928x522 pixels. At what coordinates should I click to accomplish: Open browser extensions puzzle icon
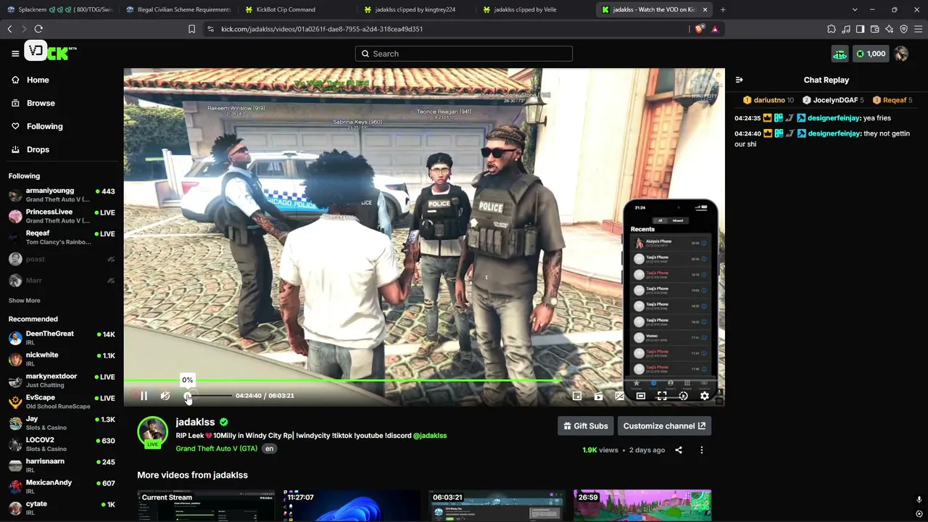pyautogui.click(x=832, y=29)
